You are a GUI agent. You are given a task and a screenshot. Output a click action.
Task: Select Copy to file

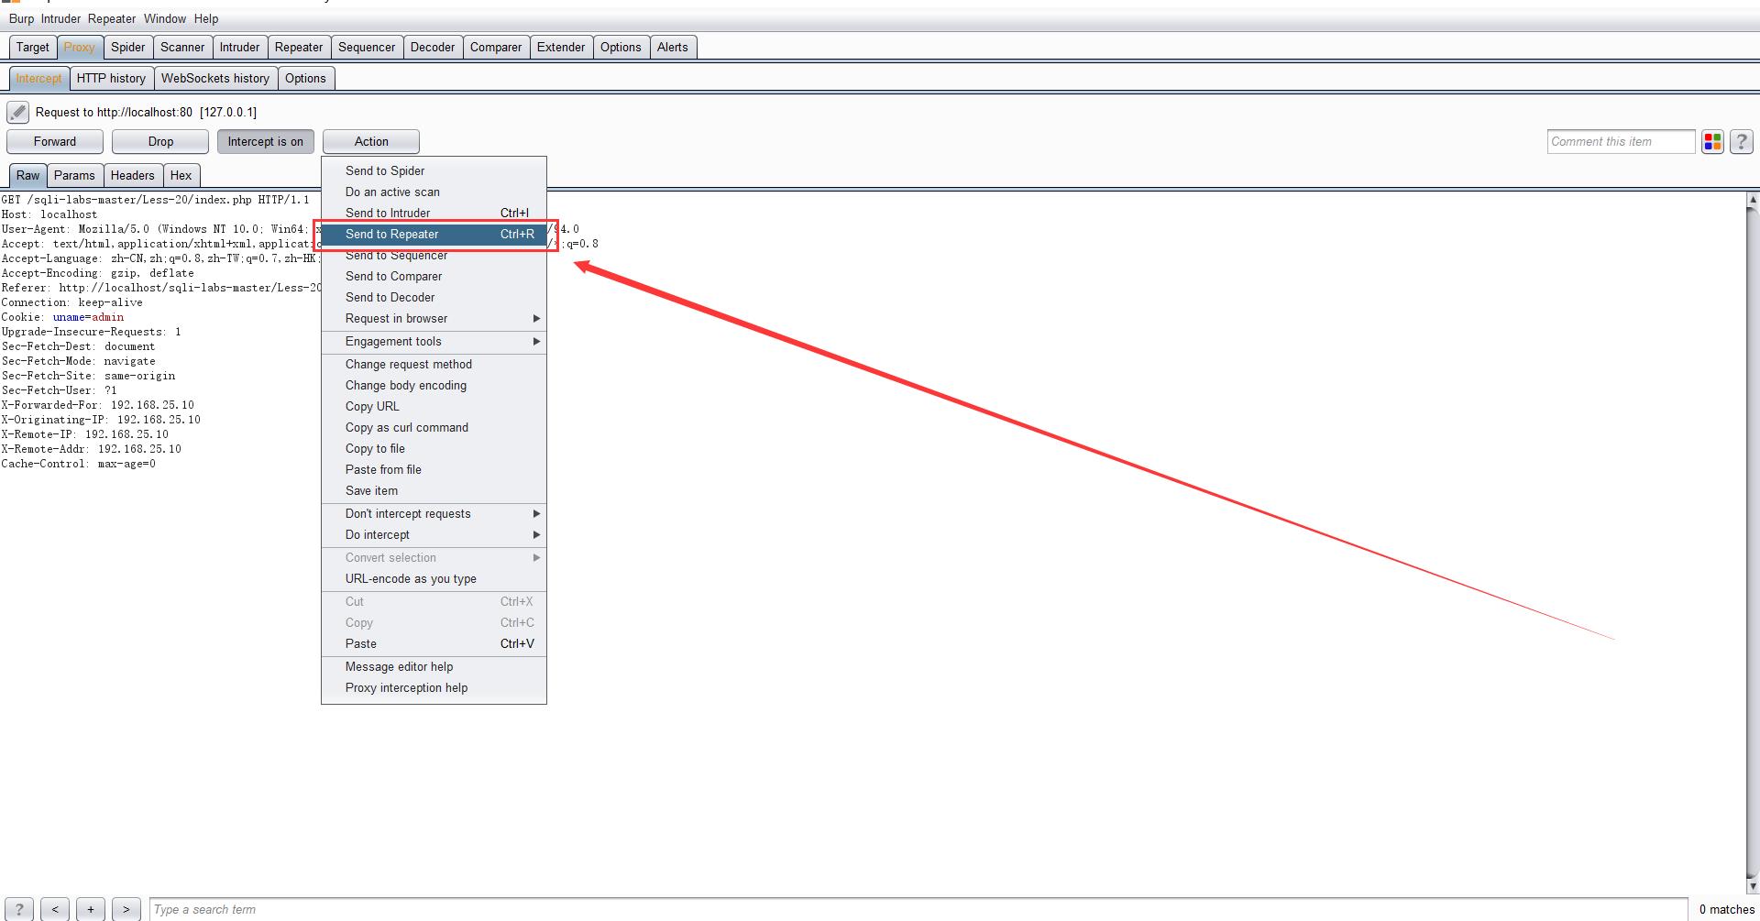tap(434, 449)
